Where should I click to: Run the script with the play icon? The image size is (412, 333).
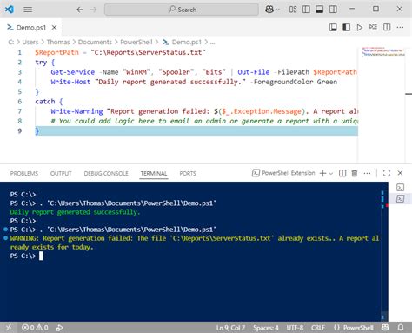(360, 28)
